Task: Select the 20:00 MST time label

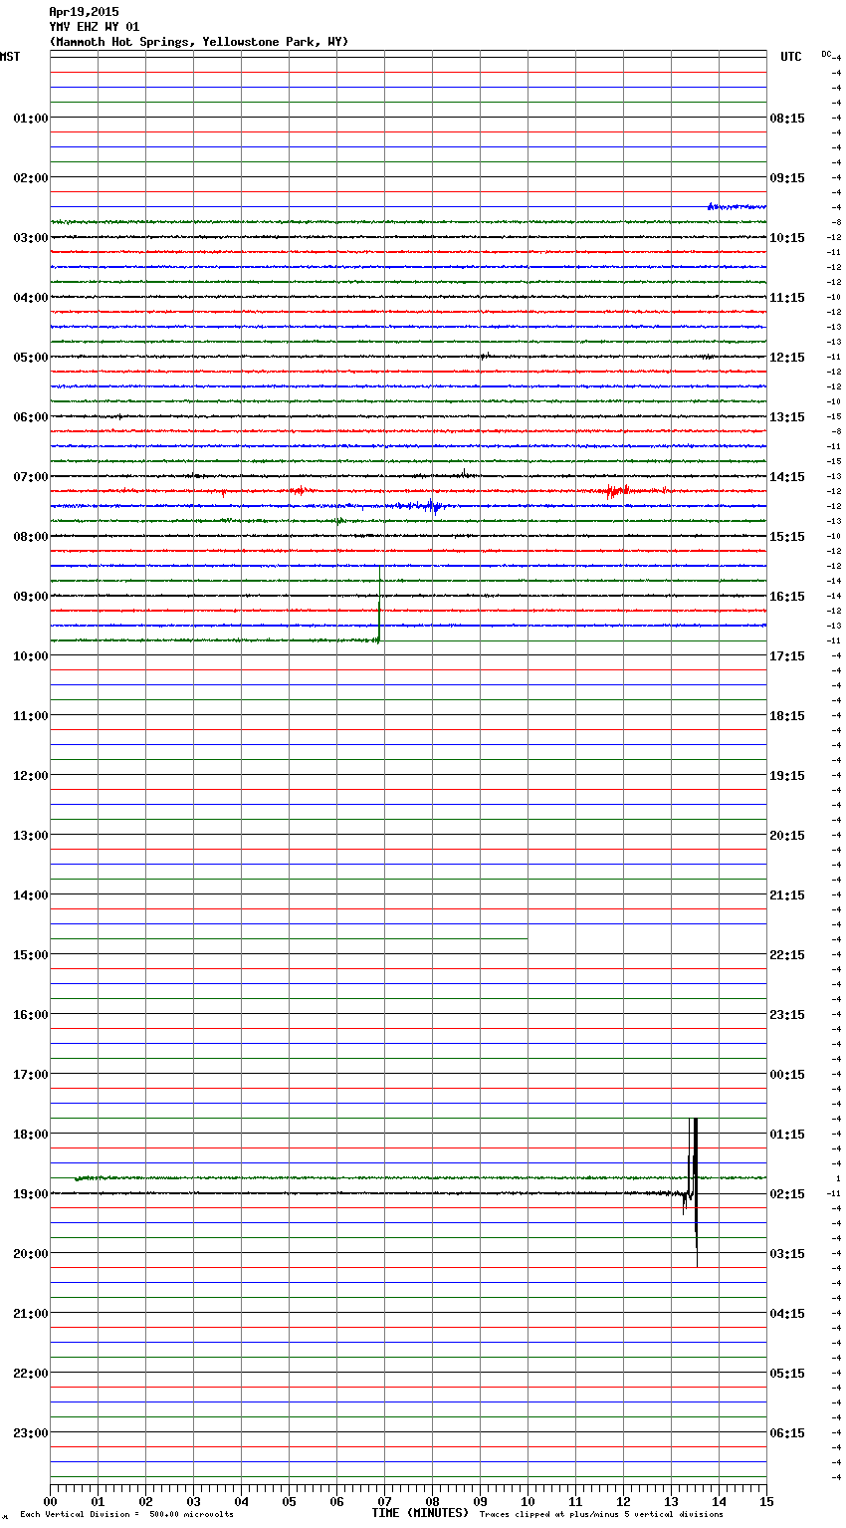Action: tap(31, 1254)
